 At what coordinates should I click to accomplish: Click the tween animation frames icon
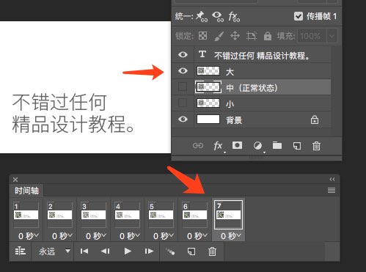tap(170, 251)
